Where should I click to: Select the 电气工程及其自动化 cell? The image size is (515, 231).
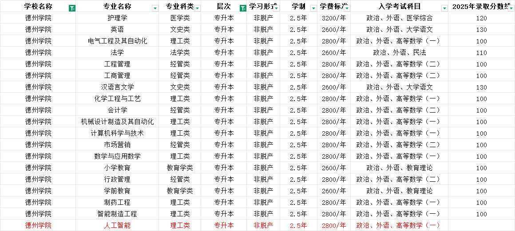[x=117, y=41]
